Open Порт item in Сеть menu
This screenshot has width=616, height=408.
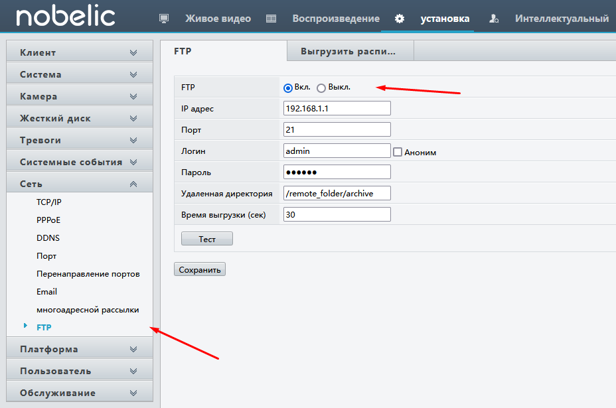coord(46,256)
